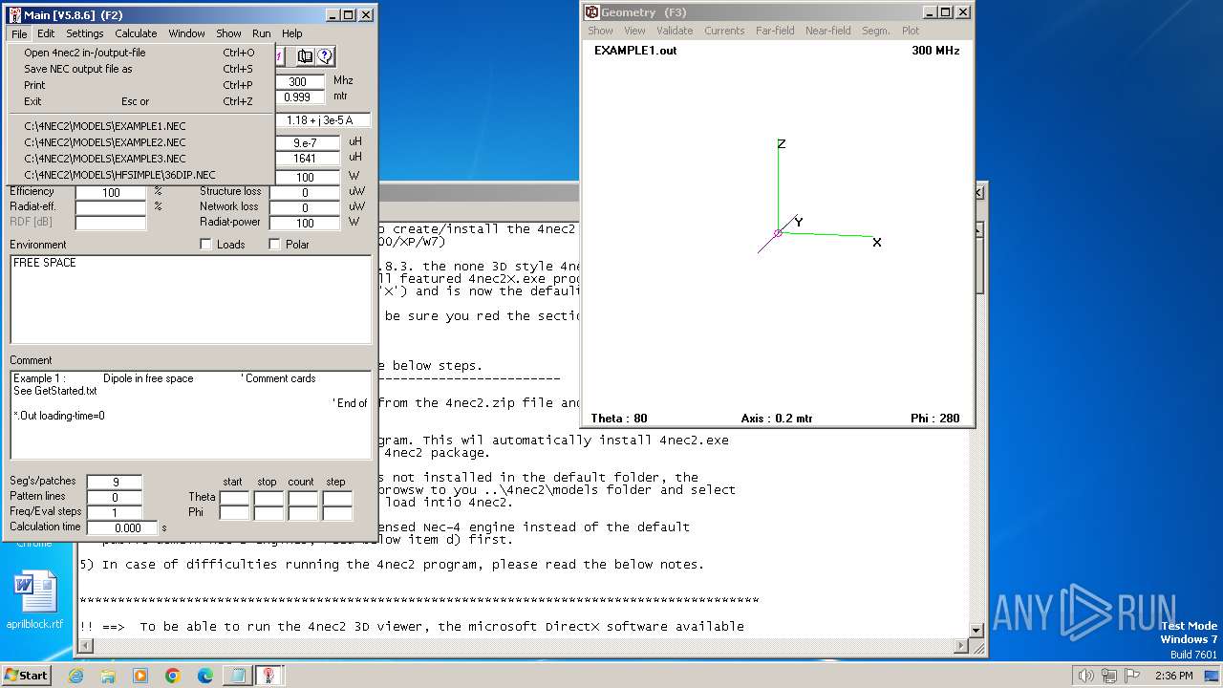
Task: Click the FREE SPACE environment box
Action: tap(190, 299)
